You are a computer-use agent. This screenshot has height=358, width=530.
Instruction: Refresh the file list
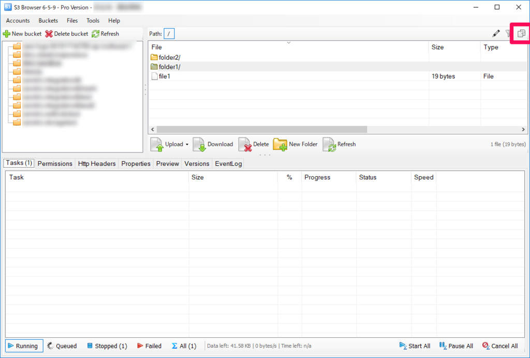pyautogui.click(x=340, y=145)
